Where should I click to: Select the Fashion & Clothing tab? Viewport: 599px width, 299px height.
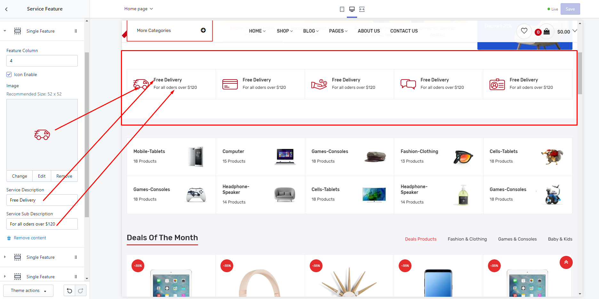(467, 239)
